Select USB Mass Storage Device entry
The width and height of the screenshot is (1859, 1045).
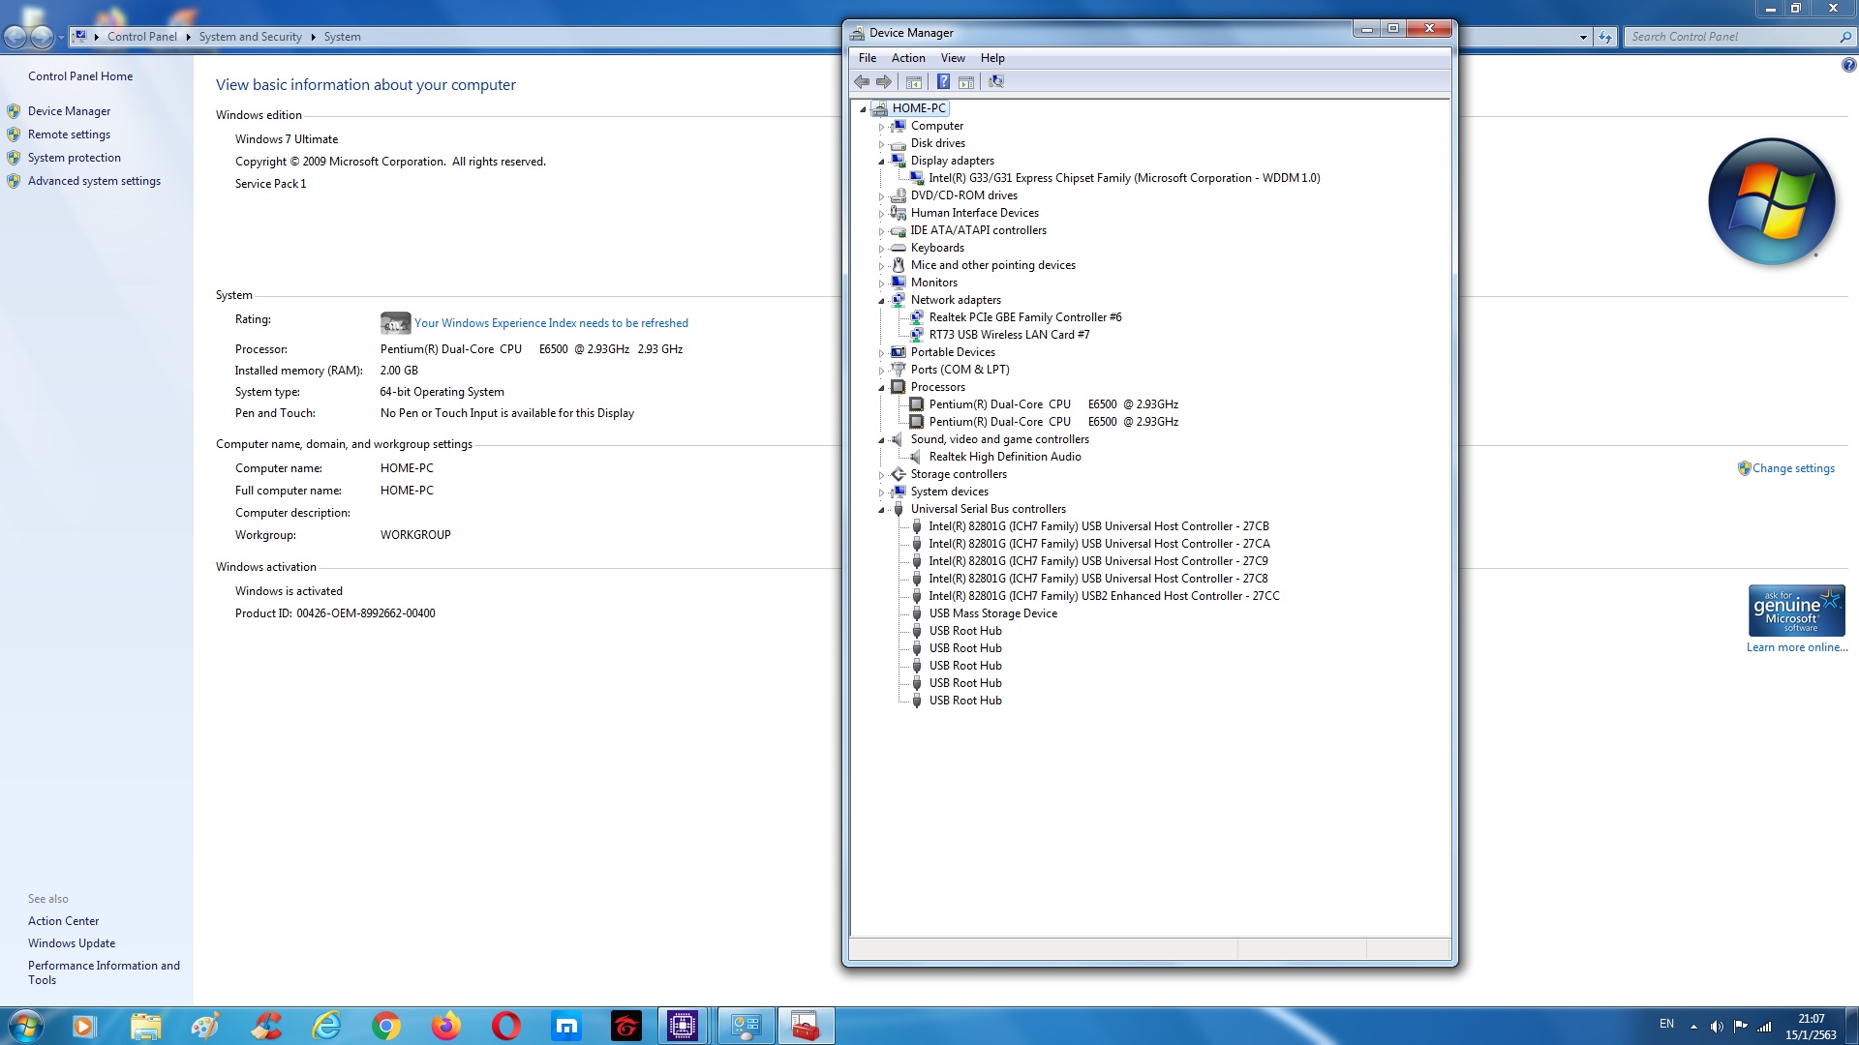pyautogui.click(x=992, y=613)
